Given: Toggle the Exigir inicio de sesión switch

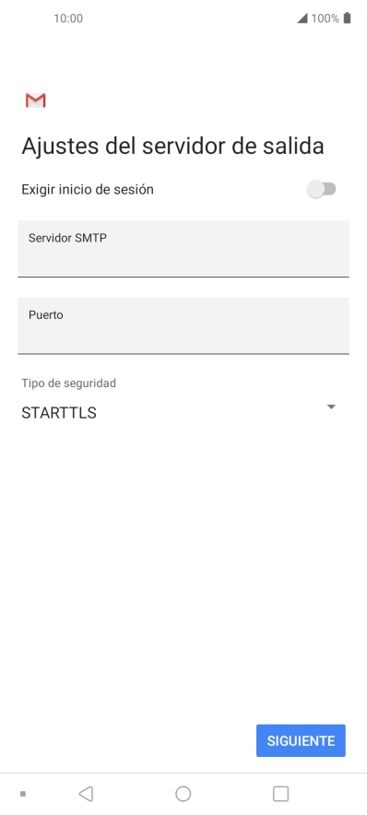Looking at the screenshot, I should pos(322,189).
